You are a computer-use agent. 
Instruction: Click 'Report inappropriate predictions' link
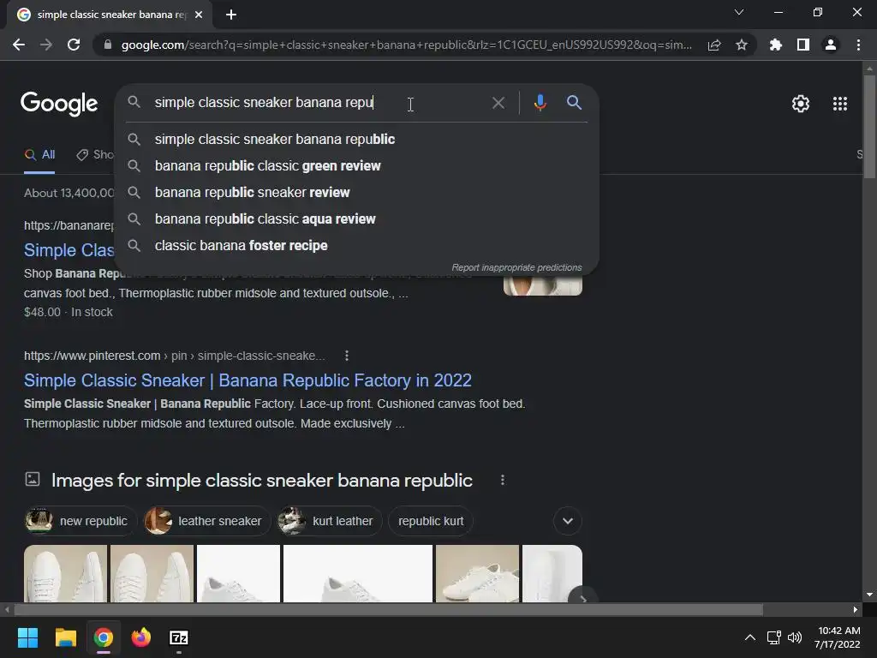click(x=516, y=267)
